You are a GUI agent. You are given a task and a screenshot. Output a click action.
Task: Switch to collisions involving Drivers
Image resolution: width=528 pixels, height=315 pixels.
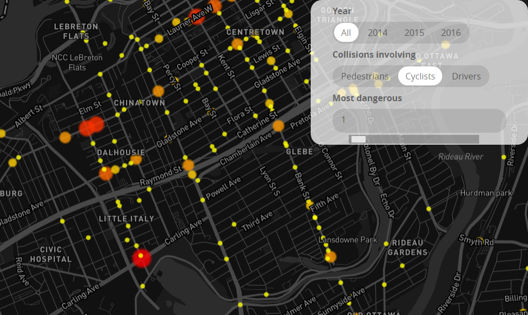pos(466,76)
